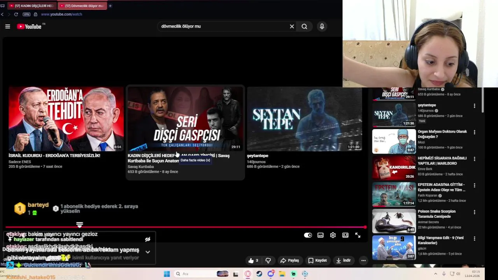498x280 pixels.
Task: Open 'Sadece ENES' channel link
Action: click(x=19, y=162)
